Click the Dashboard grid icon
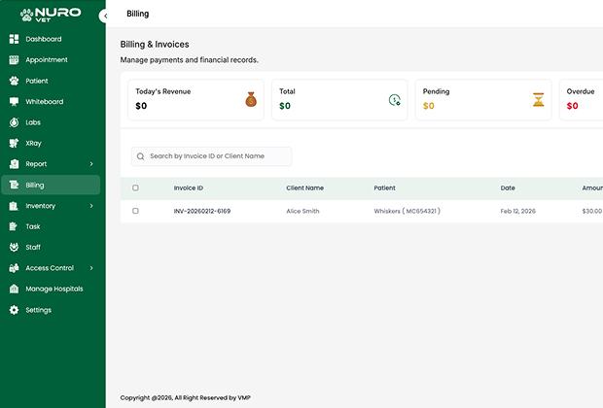The width and height of the screenshot is (603, 408). click(x=14, y=39)
